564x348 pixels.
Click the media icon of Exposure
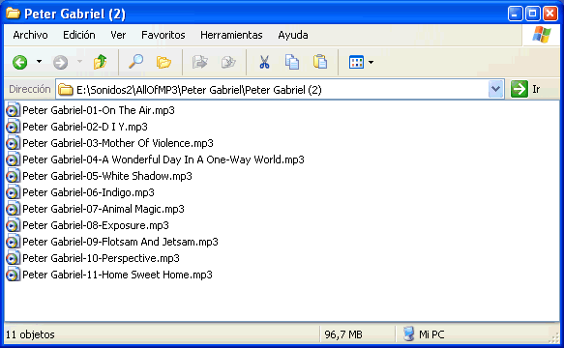(13, 225)
